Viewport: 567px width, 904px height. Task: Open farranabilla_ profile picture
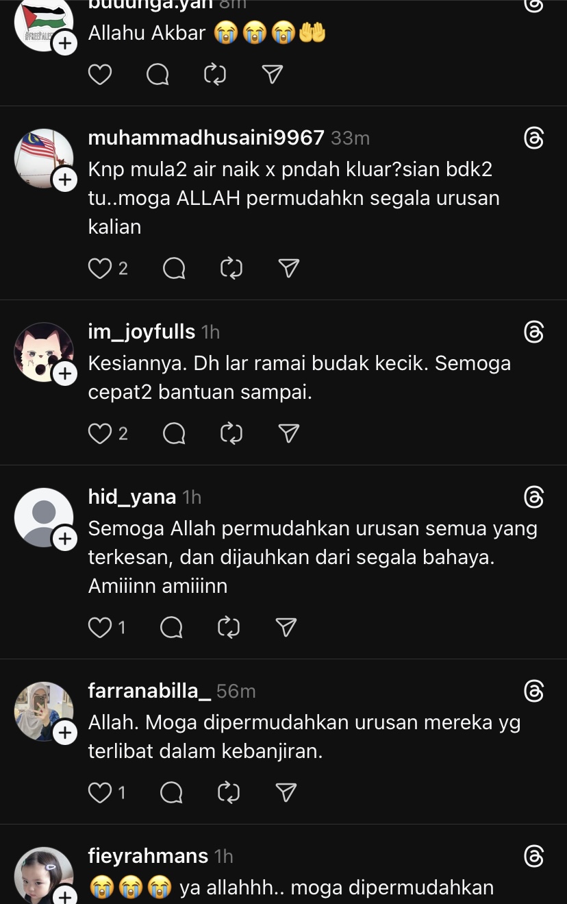click(44, 711)
